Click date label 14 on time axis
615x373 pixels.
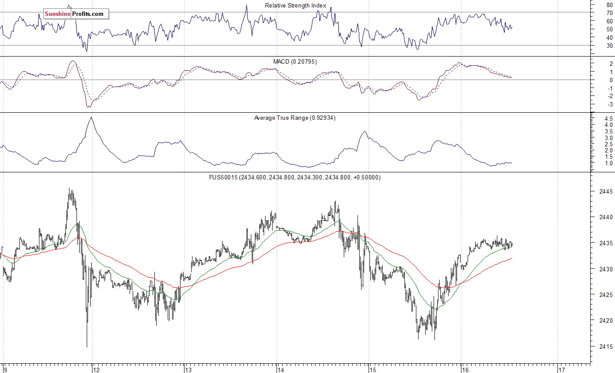point(281,369)
